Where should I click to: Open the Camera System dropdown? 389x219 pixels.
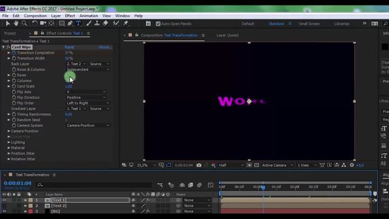click(x=88, y=125)
